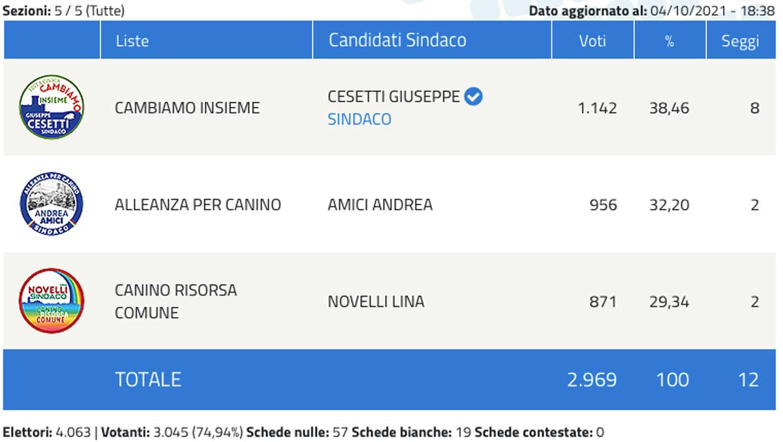The height and width of the screenshot is (442, 783).
Task: Click the Canino Risorsa Comune logo
Action: pos(52,301)
